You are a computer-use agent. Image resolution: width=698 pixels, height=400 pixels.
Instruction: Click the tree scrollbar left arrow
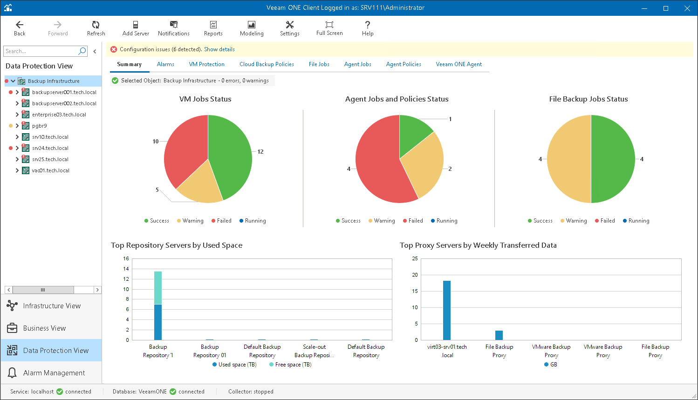click(8, 290)
